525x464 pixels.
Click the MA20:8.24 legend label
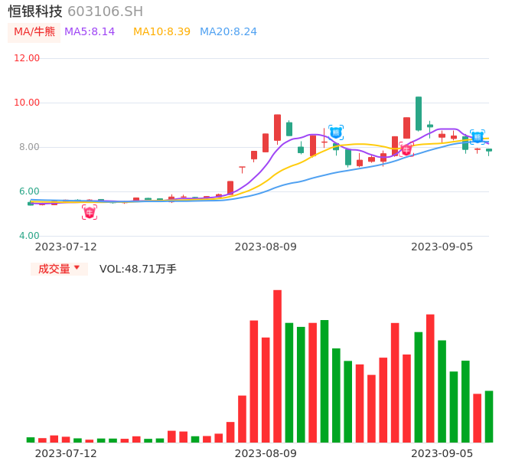click(228, 32)
